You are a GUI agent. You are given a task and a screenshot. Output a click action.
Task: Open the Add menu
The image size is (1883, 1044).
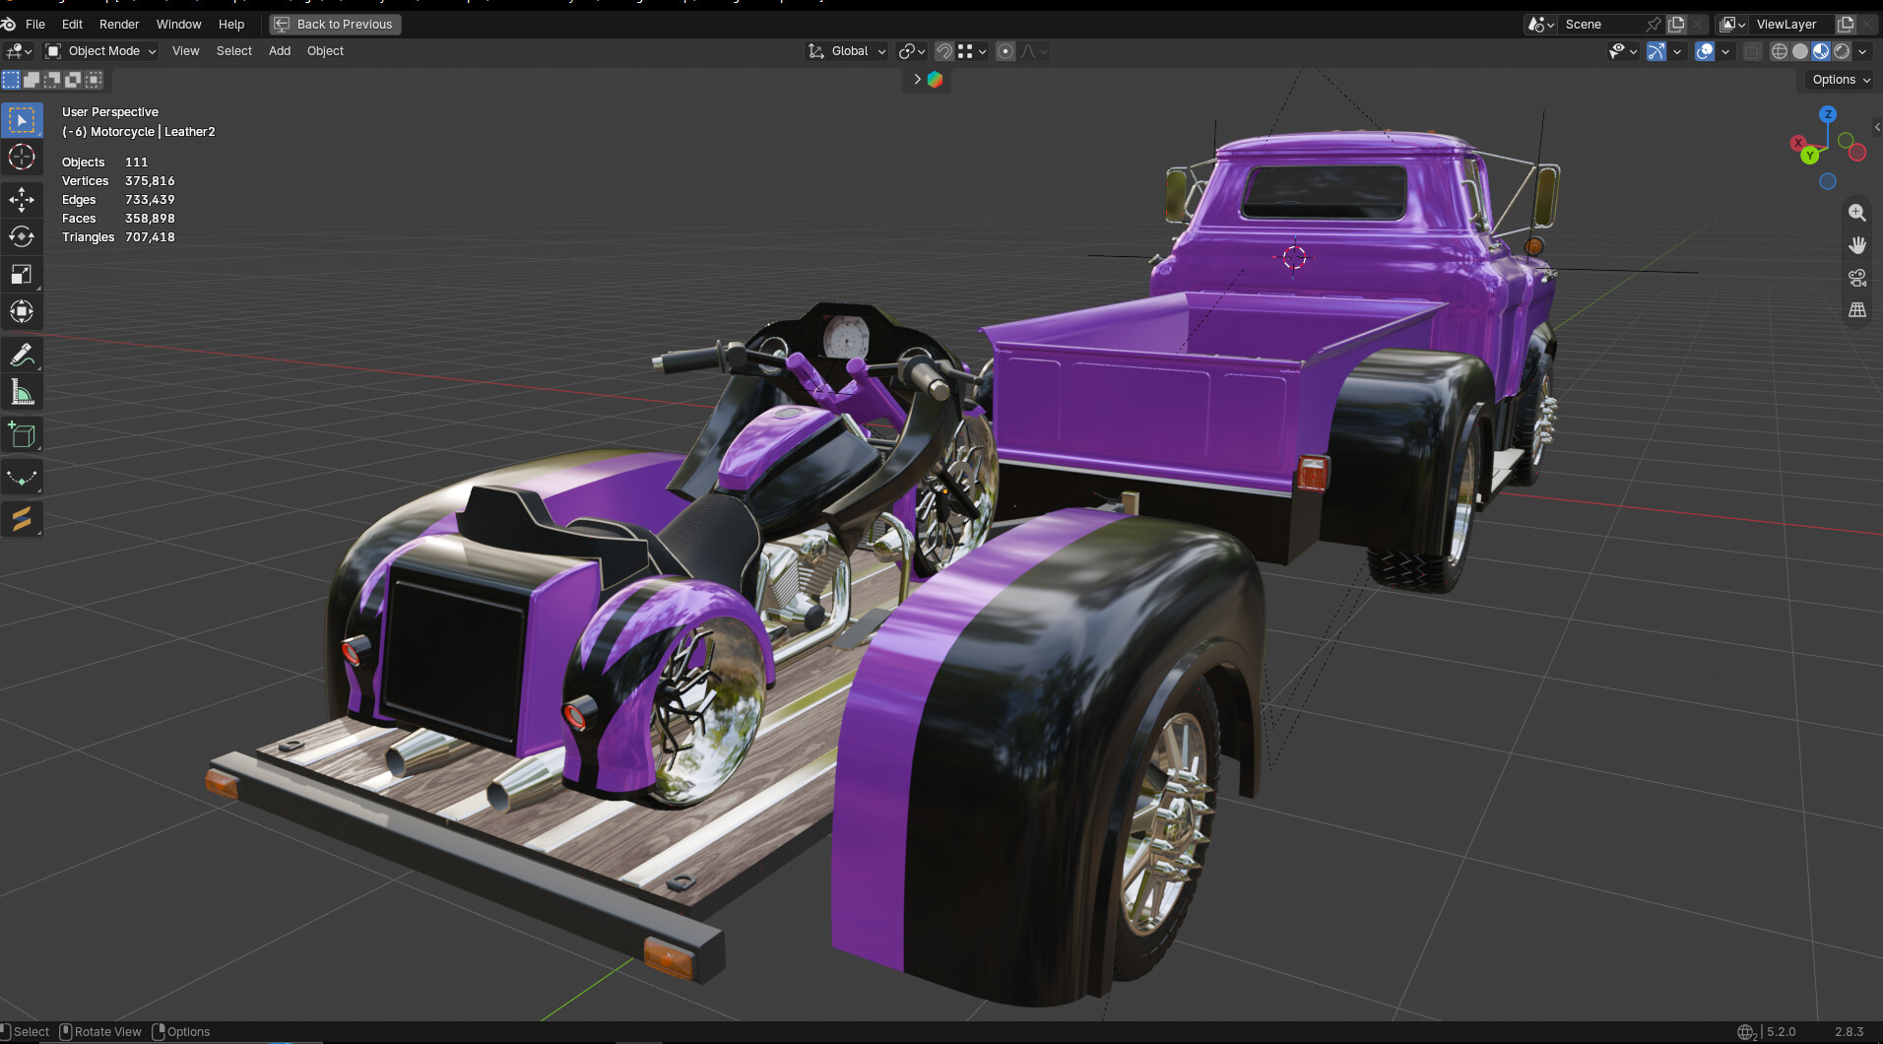point(280,51)
